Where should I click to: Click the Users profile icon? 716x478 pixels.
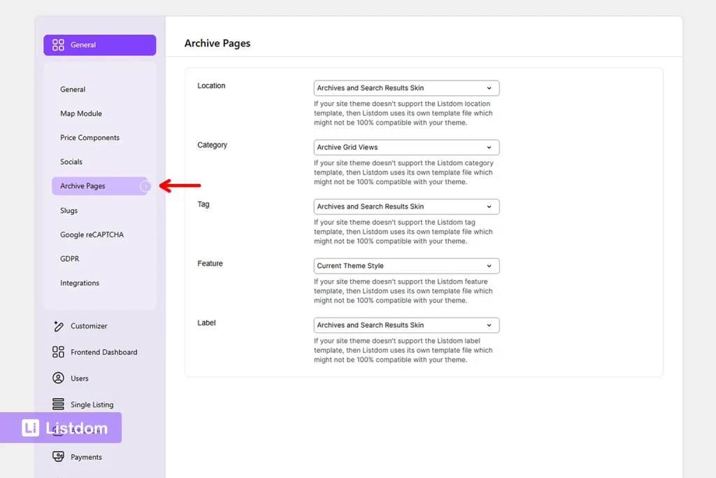(x=58, y=378)
